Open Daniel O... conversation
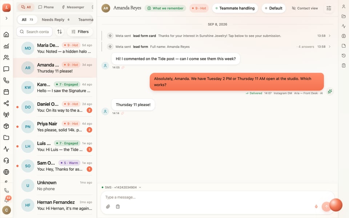The height and width of the screenshot is (218, 349). pyautogui.click(x=55, y=107)
